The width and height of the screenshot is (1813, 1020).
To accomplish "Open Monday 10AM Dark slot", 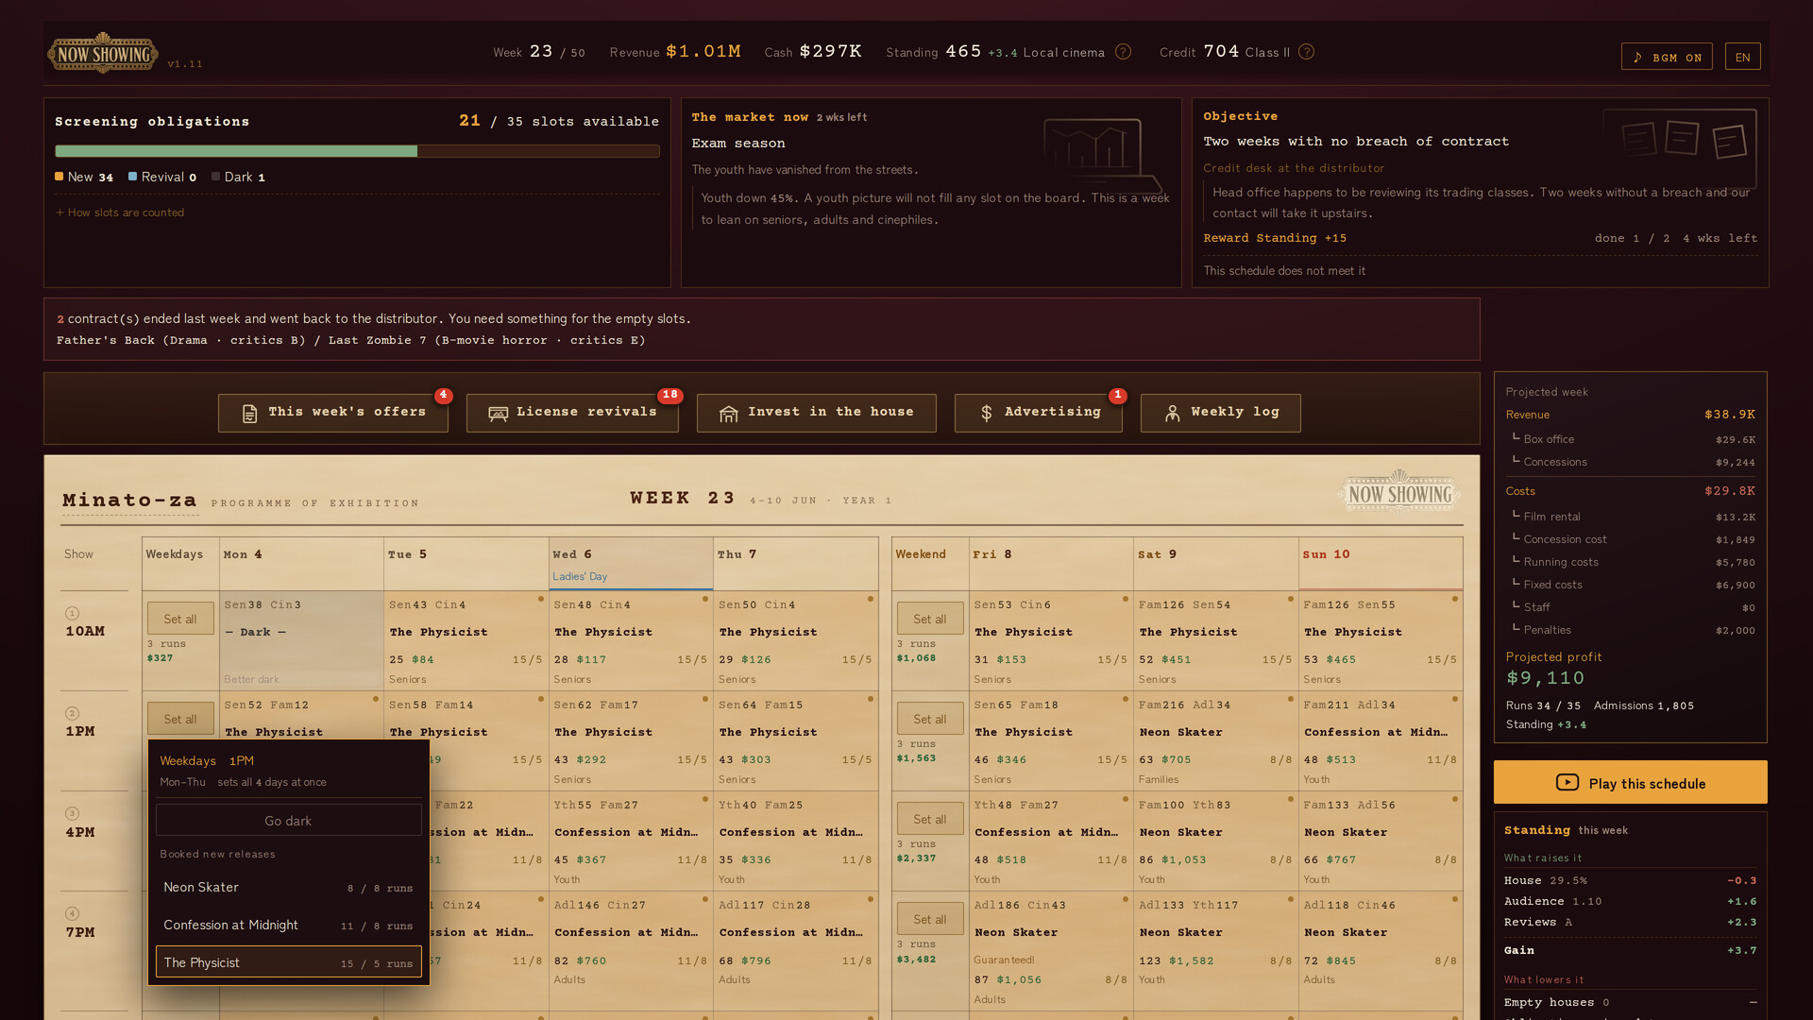I will pyautogui.click(x=301, y=641).
